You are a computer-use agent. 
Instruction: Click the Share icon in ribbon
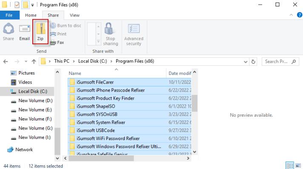point(9,29)
